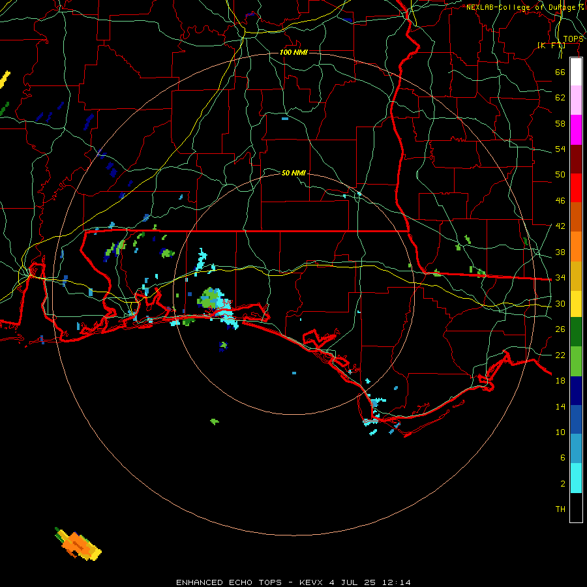Click the "TH" legend label
The width and height of the screenshot is (587, 587).
point(560,509)
